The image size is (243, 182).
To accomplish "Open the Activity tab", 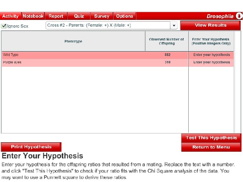I will tap(10, 16).
